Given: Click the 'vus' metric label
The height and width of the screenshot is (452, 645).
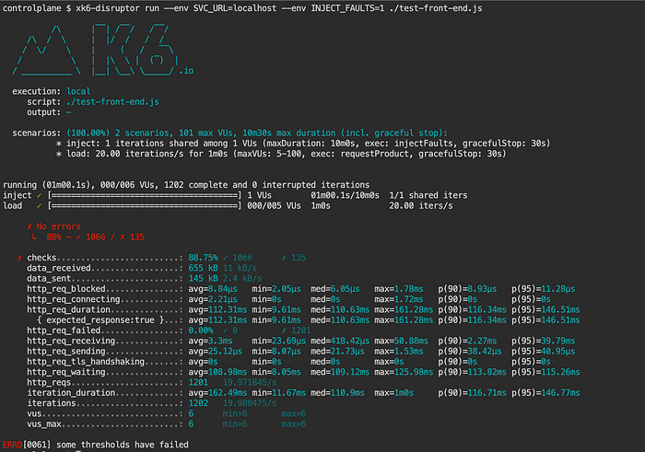Looking at the screenshot, I should click(34, 413).
